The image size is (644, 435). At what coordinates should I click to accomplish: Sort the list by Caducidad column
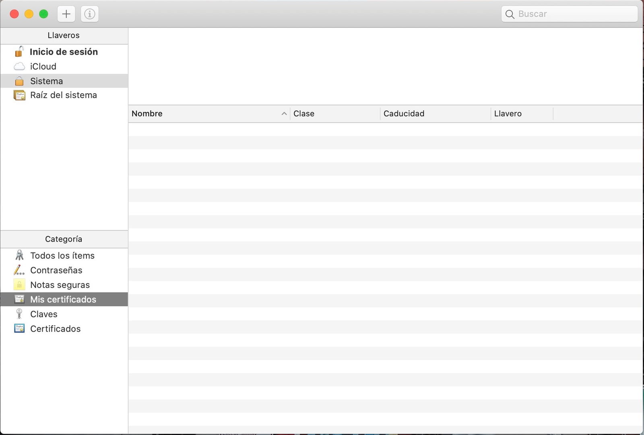(x=436, y=114)
